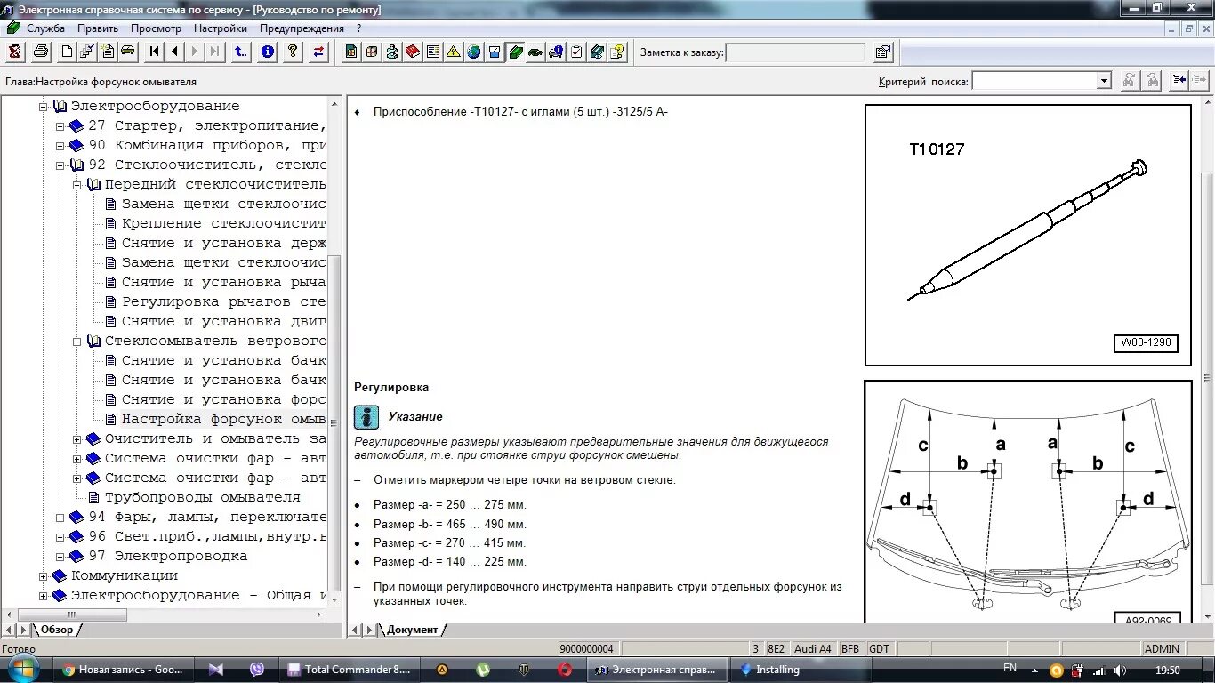Click the pressed green book toolbar icon
The width and height of the screenshot is (1215, 683).
pyautogui.click(x=515, y=52)
